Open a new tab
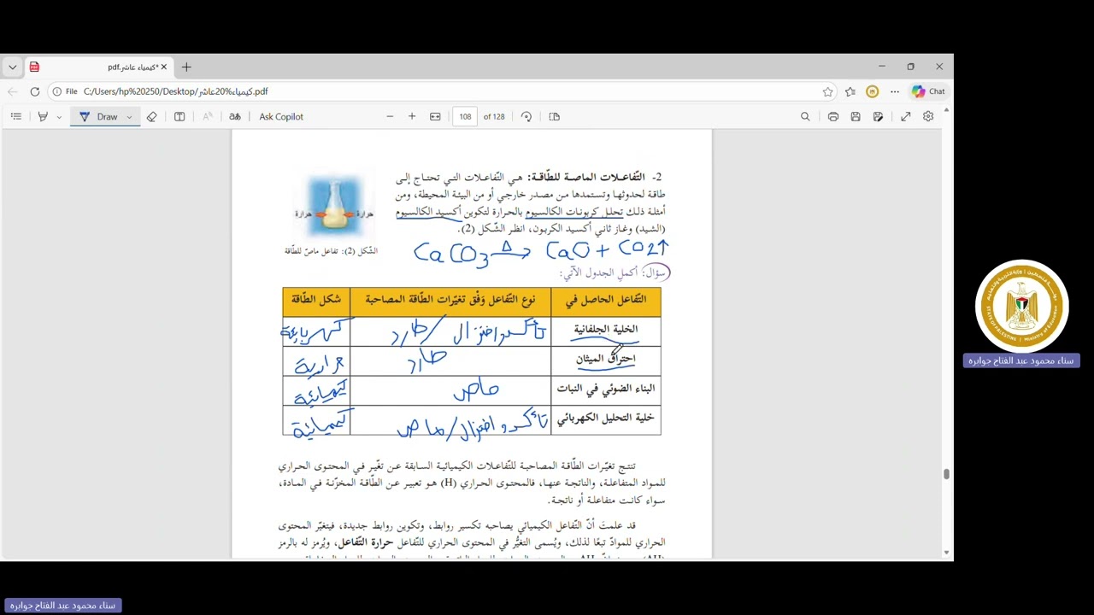 (x=186, y=67)
